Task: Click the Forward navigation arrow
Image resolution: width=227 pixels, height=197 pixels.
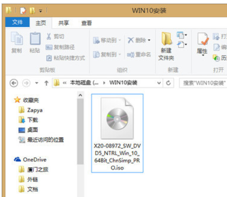Action: [26, 83]
